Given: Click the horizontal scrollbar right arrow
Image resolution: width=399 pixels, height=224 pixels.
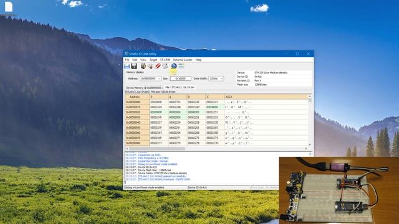Looking at the screenshot, I should click(306, 148).
